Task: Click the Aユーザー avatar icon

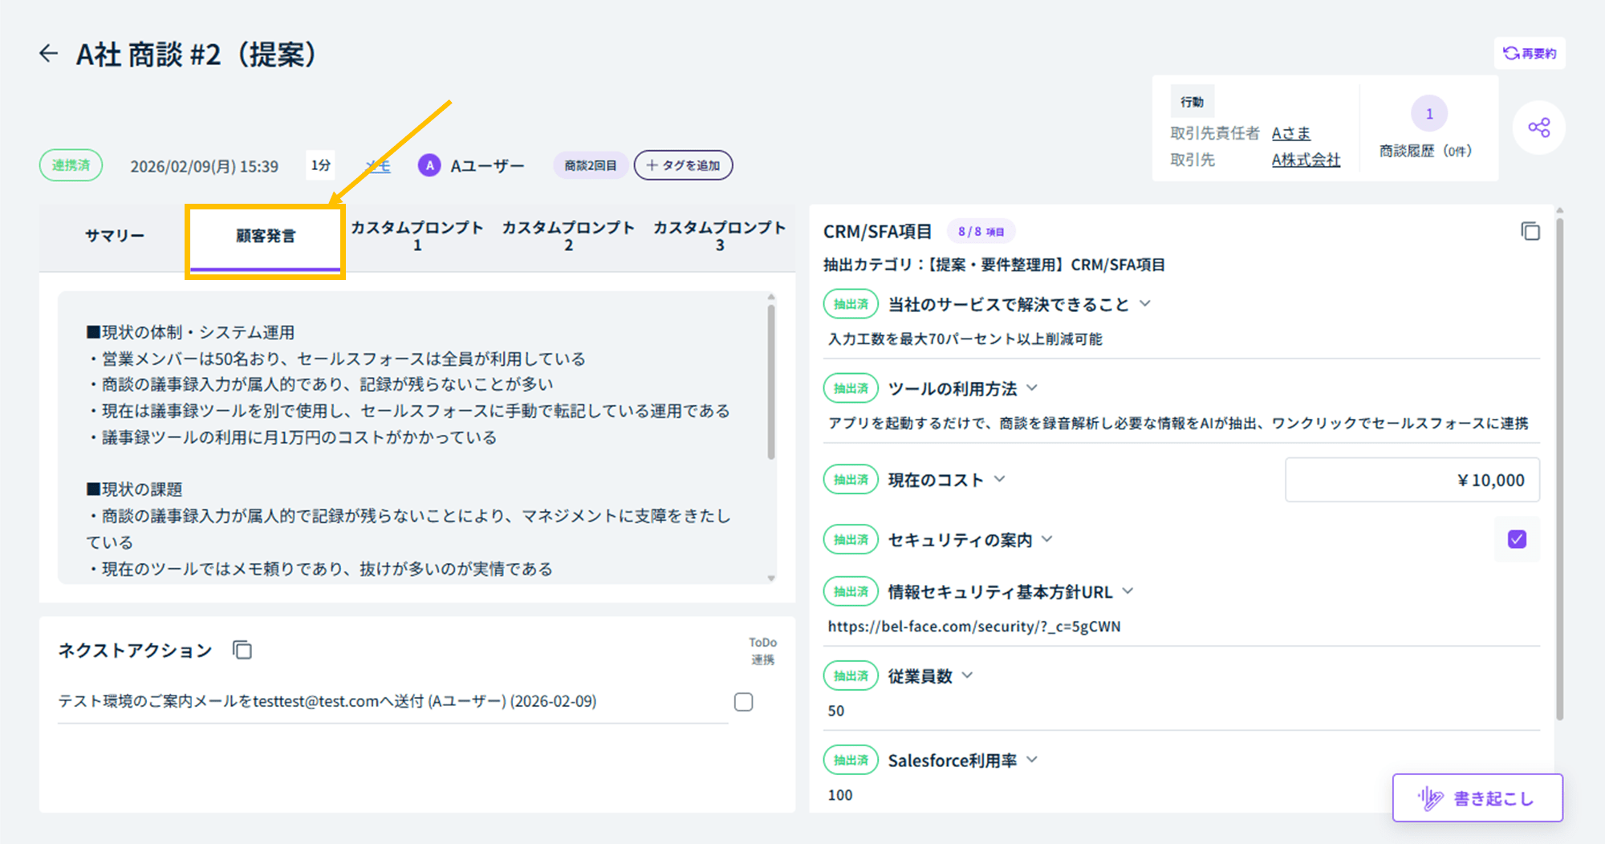Action: coord(429,165)
